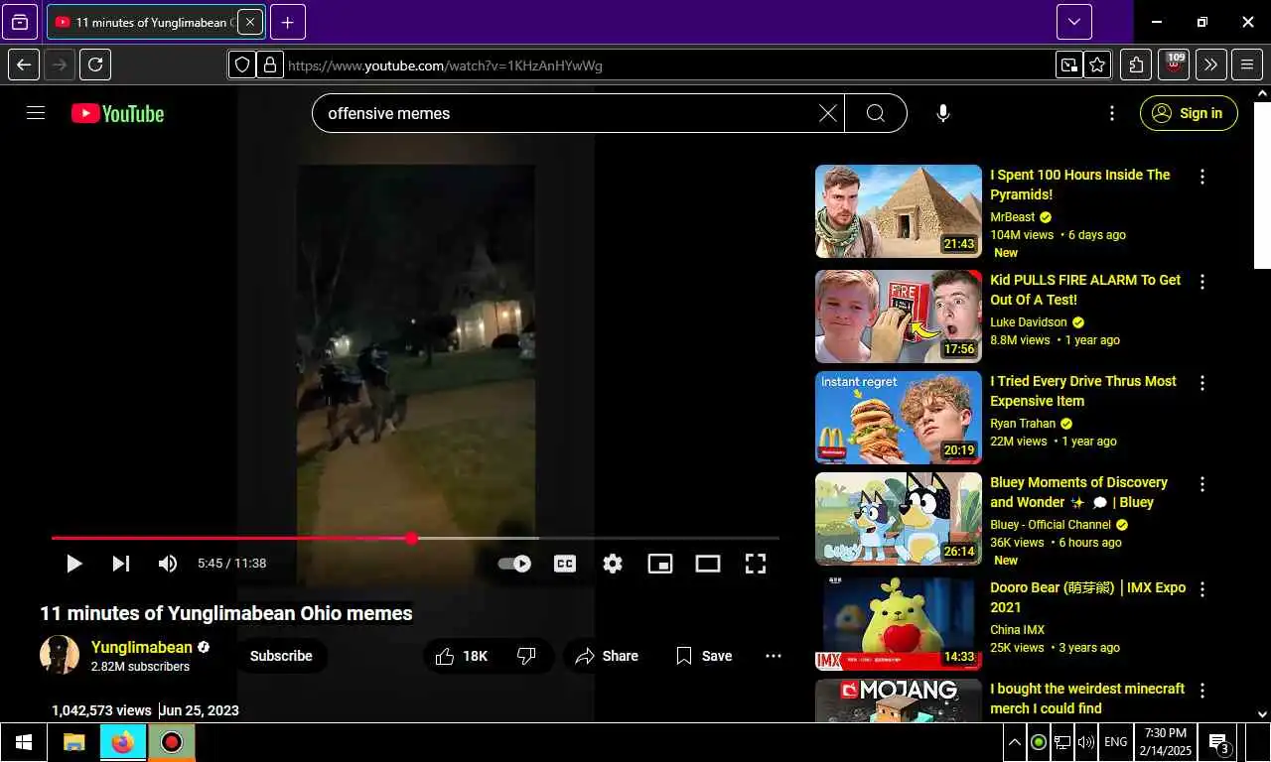Start voice search with microphone icon

pyautogui.click(x=942, y=113)
